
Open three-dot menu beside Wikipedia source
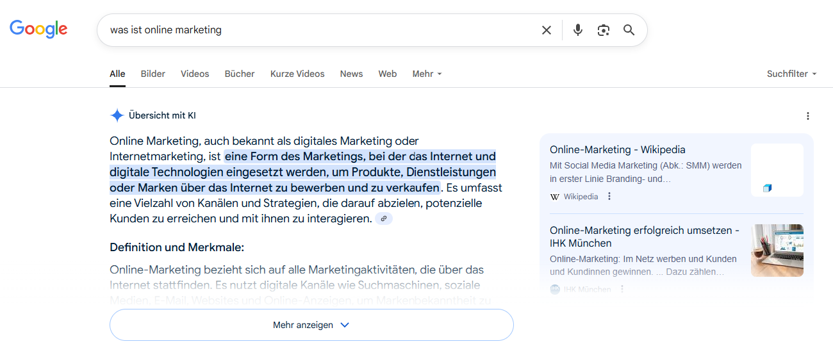coord(609,197)
